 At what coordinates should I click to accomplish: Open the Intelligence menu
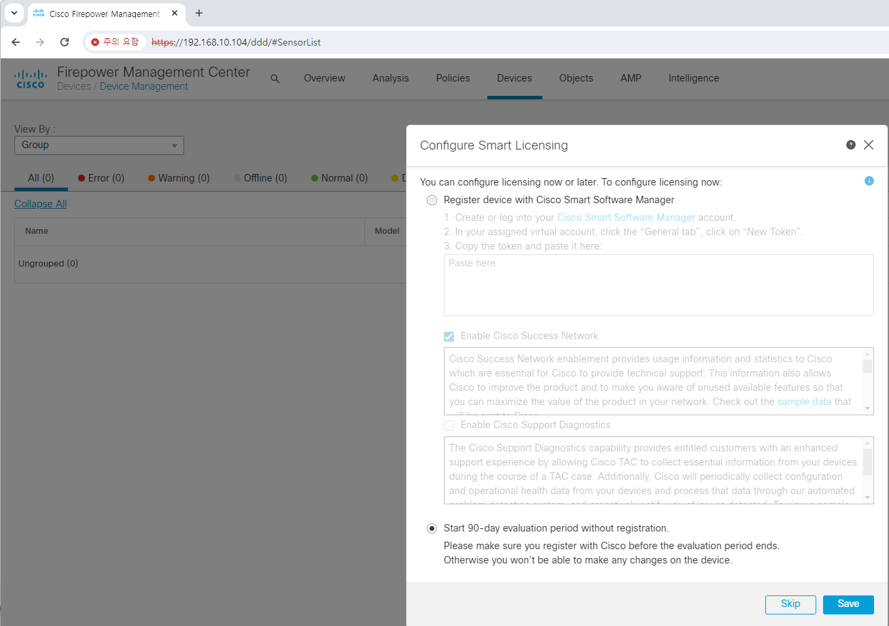(x=694, y=78)
